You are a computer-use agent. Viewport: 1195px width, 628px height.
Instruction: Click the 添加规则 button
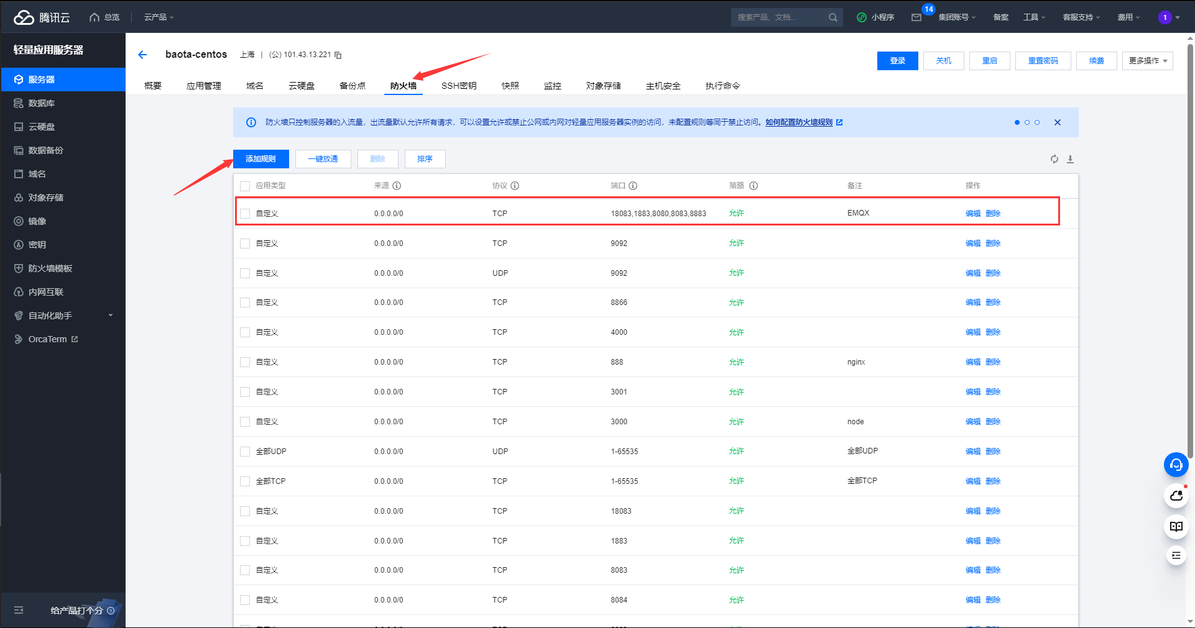pos(261,159)
